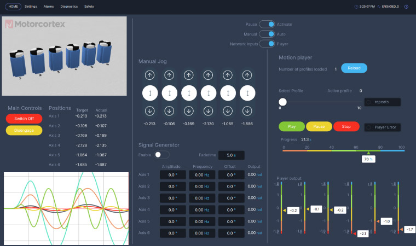Image resolution: width=416 pixels, height=246 pixels.
Task: Click jog up arrow for sixth axis
Action: click(247, 75)
